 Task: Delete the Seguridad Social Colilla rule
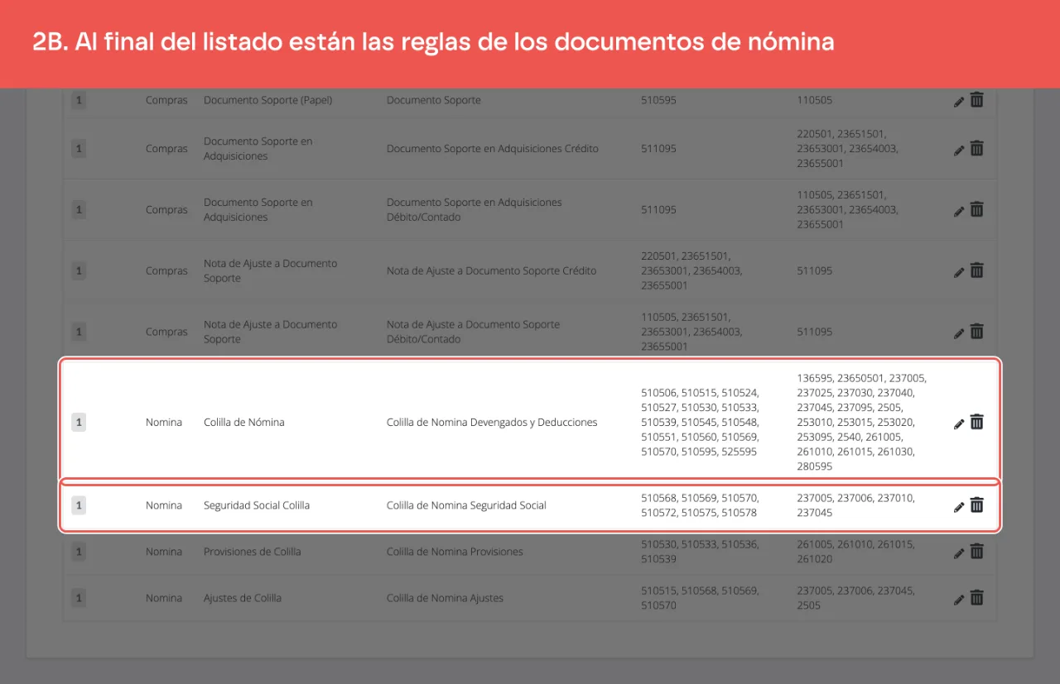pyautogui.click(x=977, y=505)
